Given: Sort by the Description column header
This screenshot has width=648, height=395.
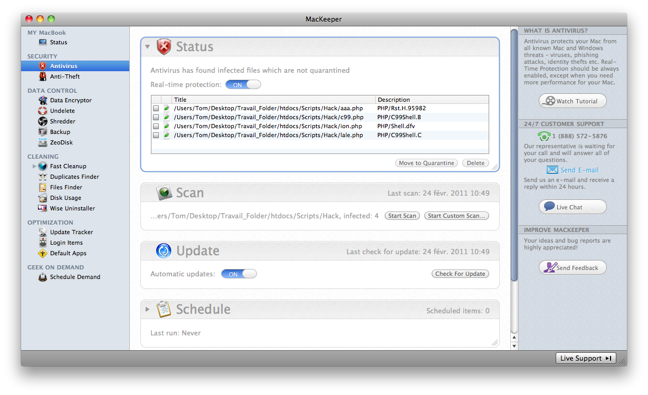Looking at the screenshot, I should pyautogui.click(x=432, y=100).
